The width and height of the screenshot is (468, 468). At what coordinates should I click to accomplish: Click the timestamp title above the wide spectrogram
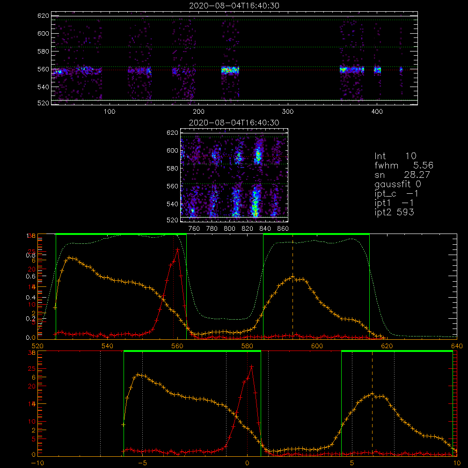(234, 6)
